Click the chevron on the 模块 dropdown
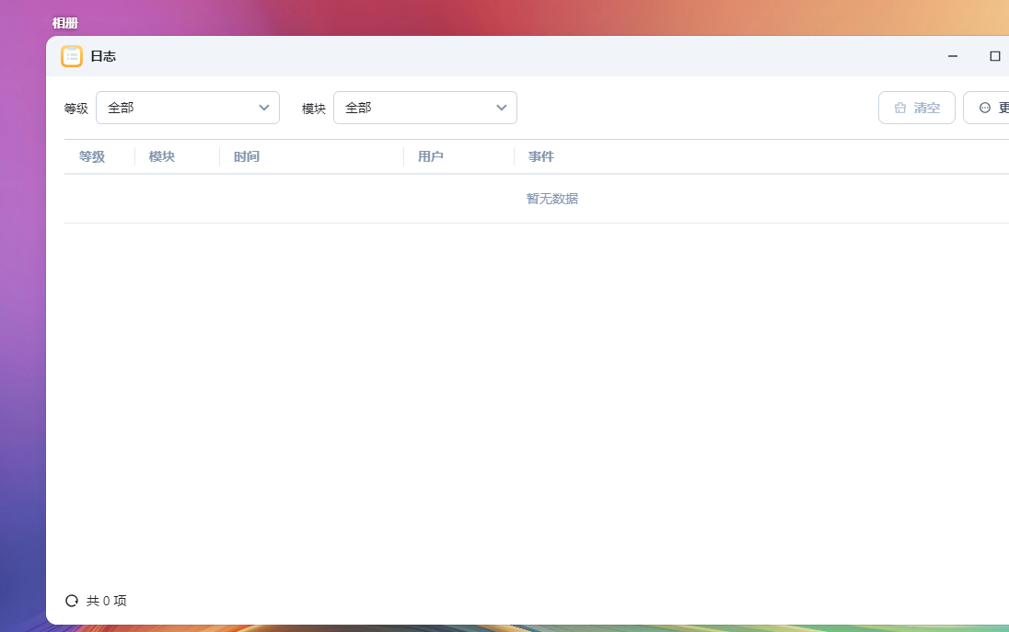 point(502,108)
